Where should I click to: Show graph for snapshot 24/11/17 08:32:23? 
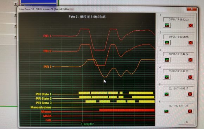[x=167, y=25]
